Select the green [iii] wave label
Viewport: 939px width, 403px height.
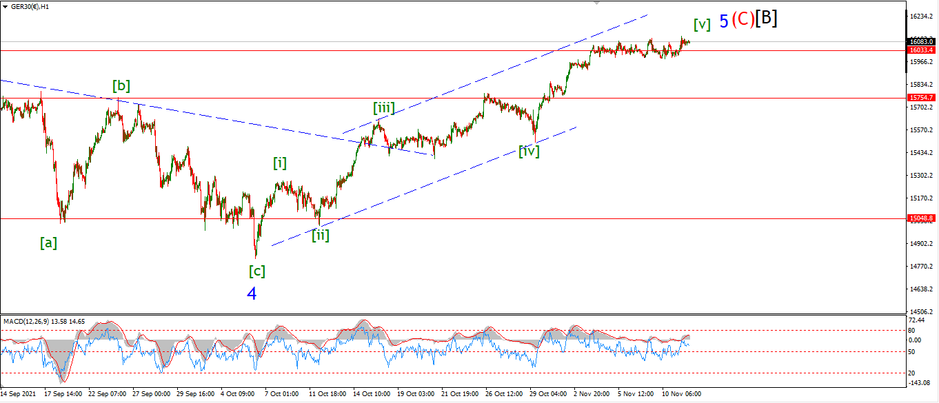(384, 107)
